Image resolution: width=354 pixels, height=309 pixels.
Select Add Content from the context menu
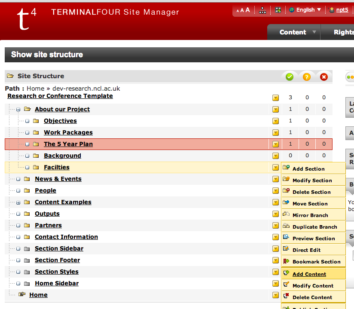tap(309, 274)
